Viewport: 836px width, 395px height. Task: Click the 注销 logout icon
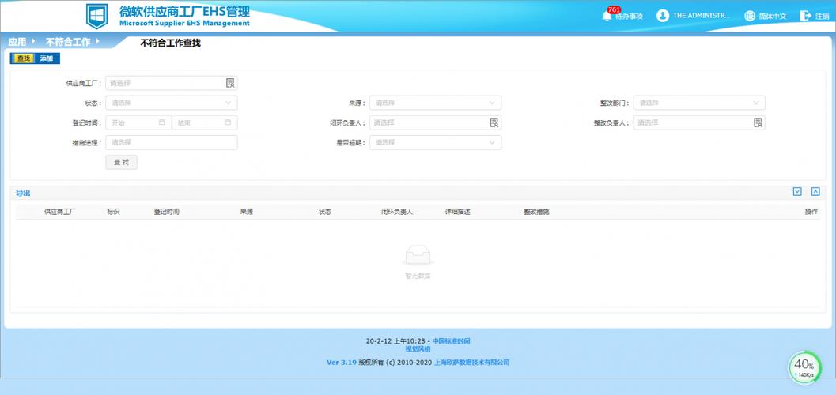pyautogui.click(x=805, y=16)
